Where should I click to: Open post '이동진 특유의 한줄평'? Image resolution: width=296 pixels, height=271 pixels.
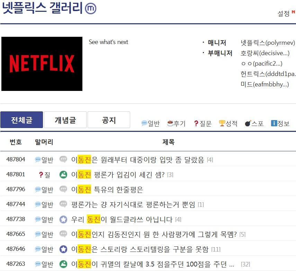(x=107, y=189)
